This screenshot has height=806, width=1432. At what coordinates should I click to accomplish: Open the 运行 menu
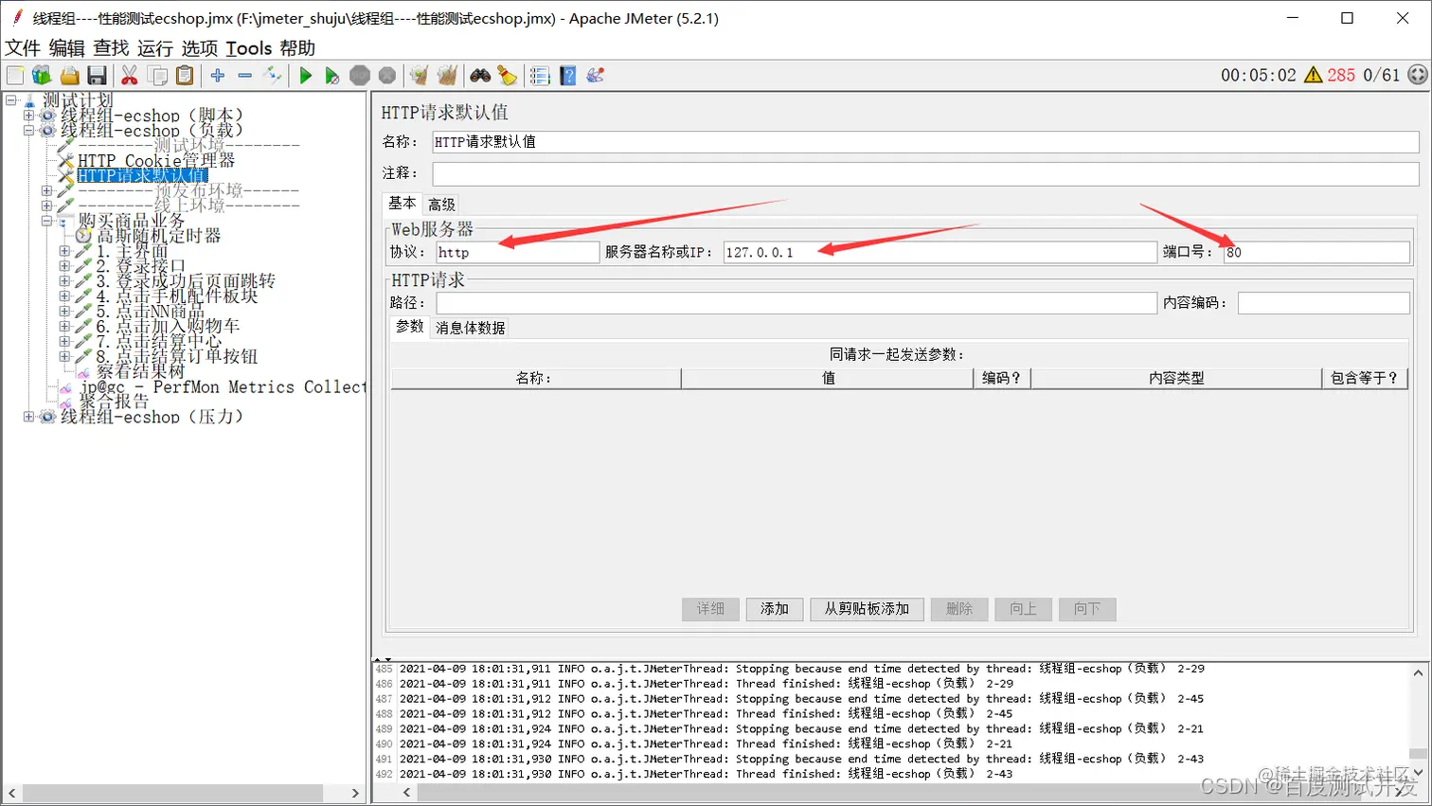[155, 48]
